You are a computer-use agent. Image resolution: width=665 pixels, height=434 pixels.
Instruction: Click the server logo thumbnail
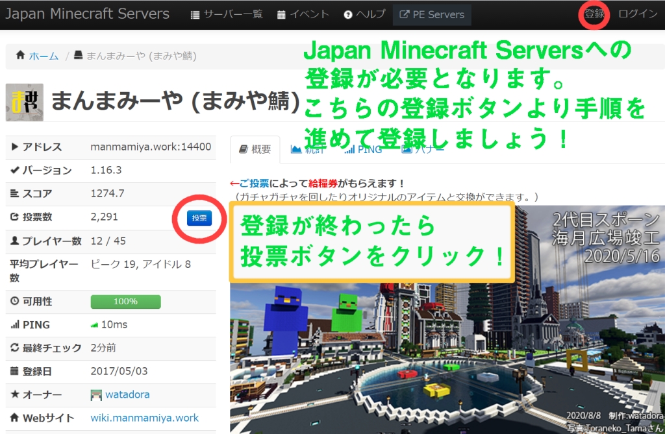25,102
